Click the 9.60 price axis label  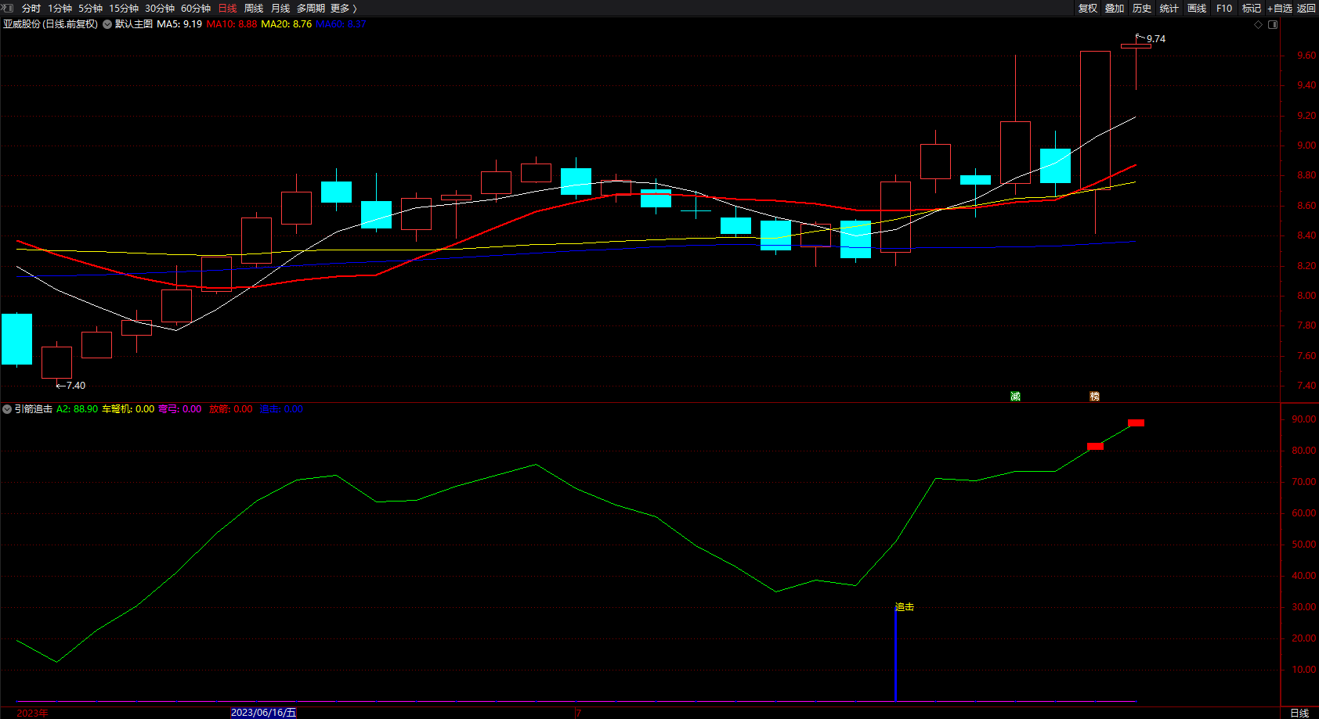1306,56
